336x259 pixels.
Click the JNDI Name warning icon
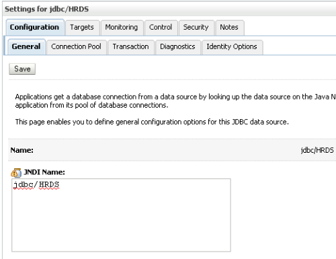point(16,172)
